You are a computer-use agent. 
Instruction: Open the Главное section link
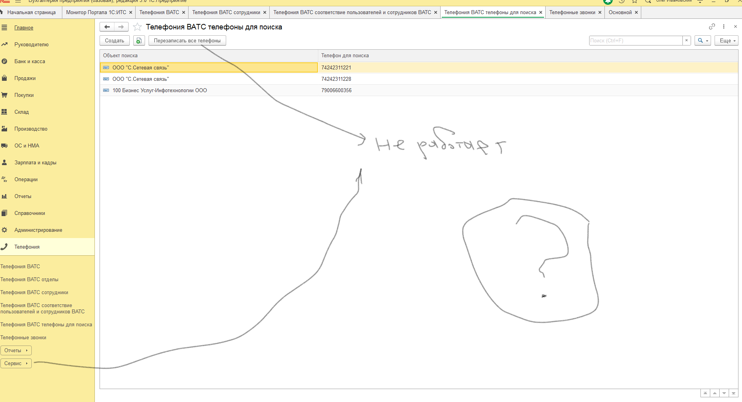pyautogui.click(x=24, y=28)
